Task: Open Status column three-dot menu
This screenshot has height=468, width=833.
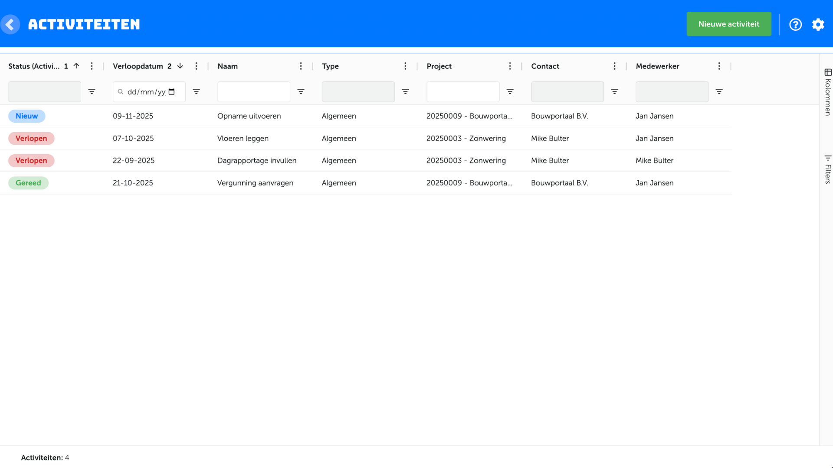Action: point(92,66)
